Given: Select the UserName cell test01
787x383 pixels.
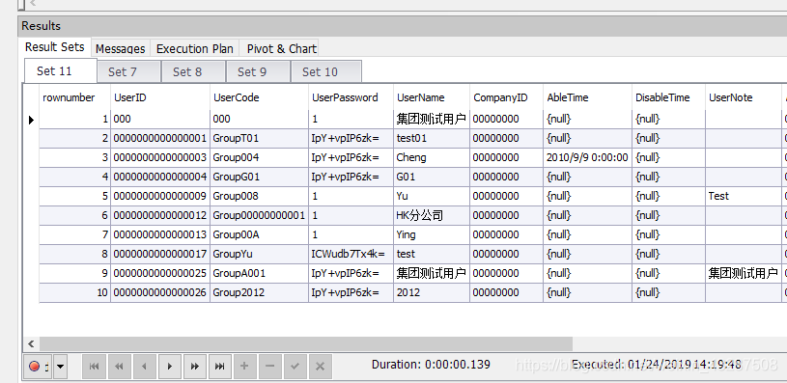Looking at the screenshot, I should [432, 138].
